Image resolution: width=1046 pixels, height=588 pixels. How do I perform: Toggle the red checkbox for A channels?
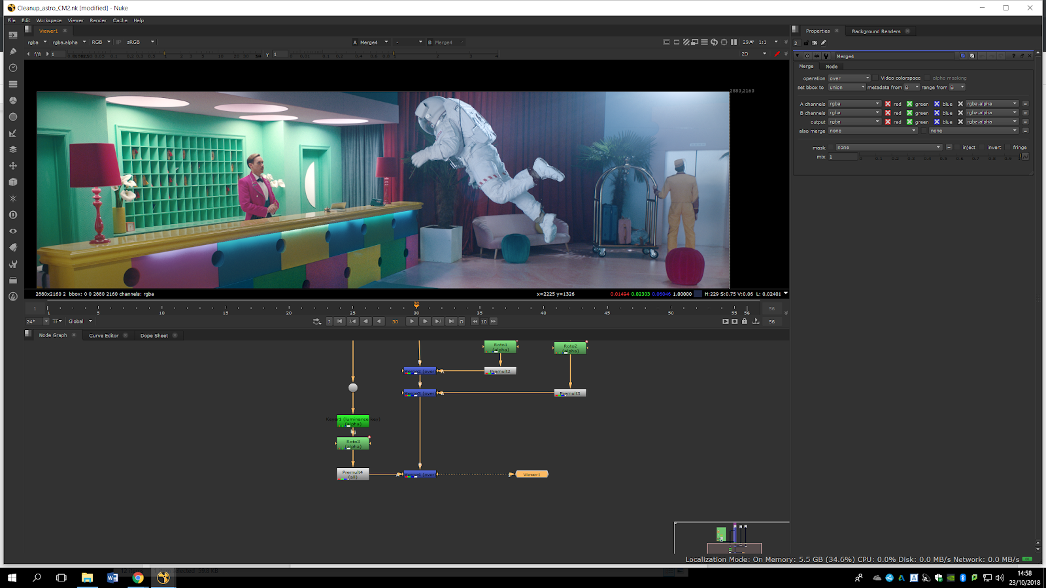click(888, 104)
